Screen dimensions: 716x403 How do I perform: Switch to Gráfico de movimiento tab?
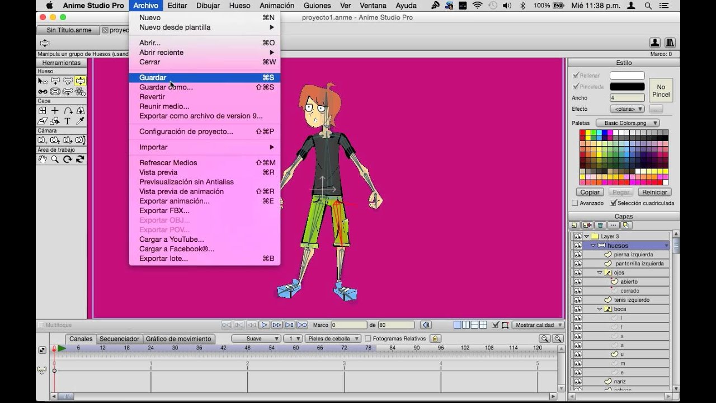(178, 339)
